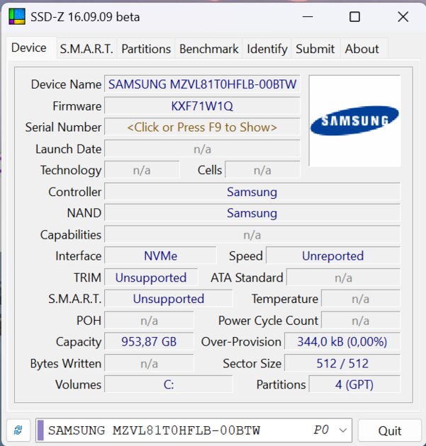This screenshot has height=446, width=426.
Task: Reveal serial number via Click or Press F9
Action: [x=202, y=127]
